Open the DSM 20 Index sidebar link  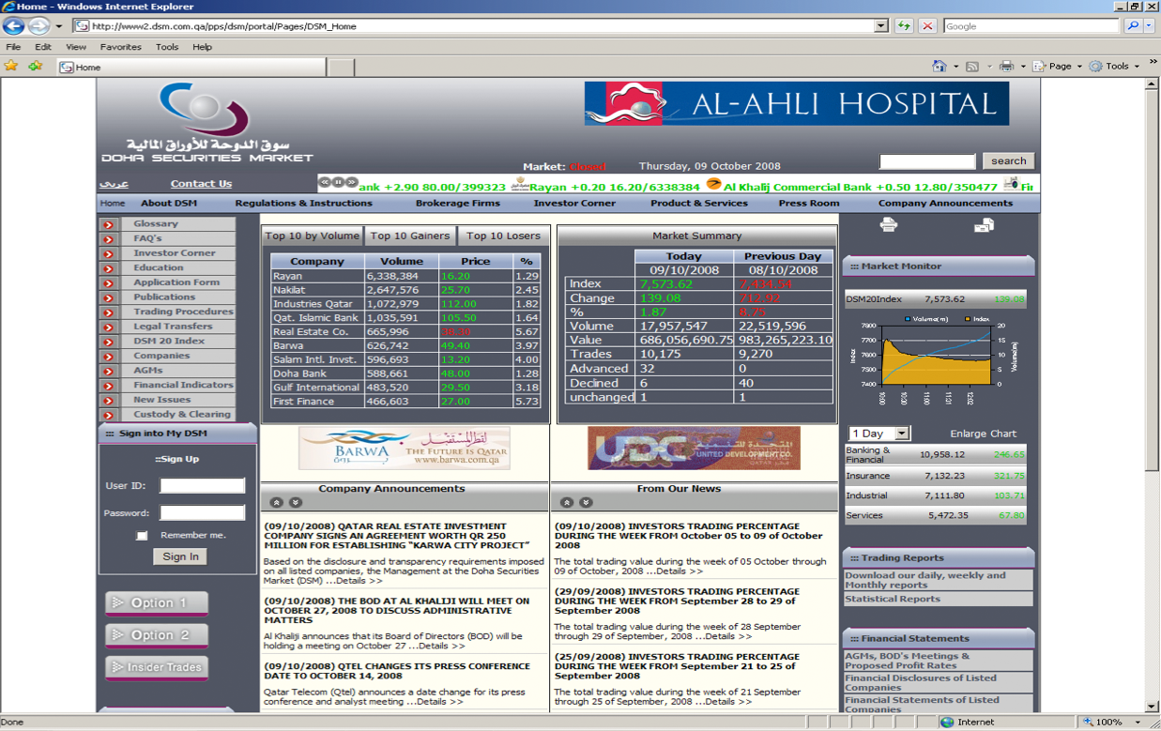point(168,341)
